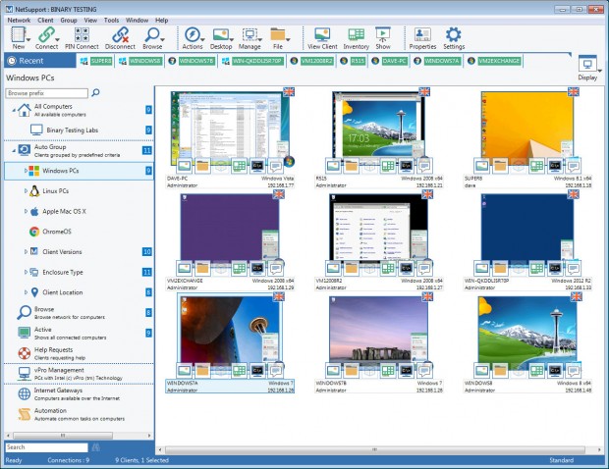Click the Show presentation icon
The image size is (609, 469).
(x=382, y=35)
